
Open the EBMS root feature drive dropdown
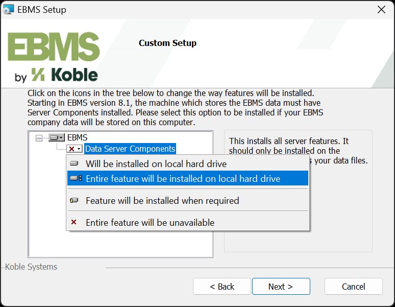click(x=56, y=138)
